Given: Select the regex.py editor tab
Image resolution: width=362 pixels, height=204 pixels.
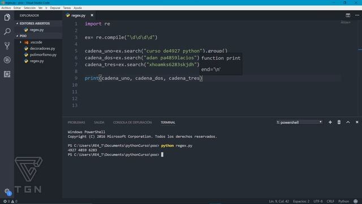Looking at the screenshot, I should (79, 15).
